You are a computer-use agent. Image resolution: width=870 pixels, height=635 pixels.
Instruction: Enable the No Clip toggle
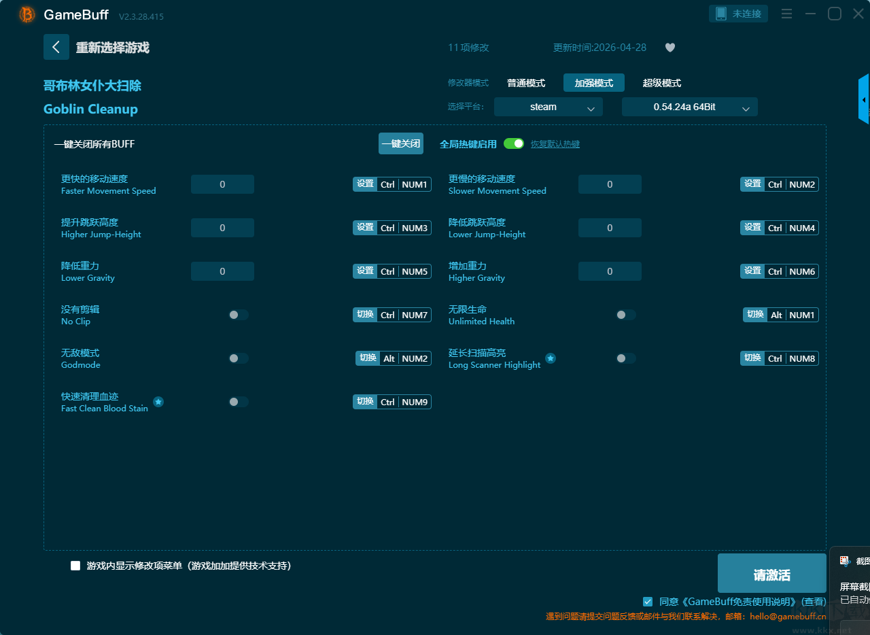pyautogui.click(x=239, y=315)
